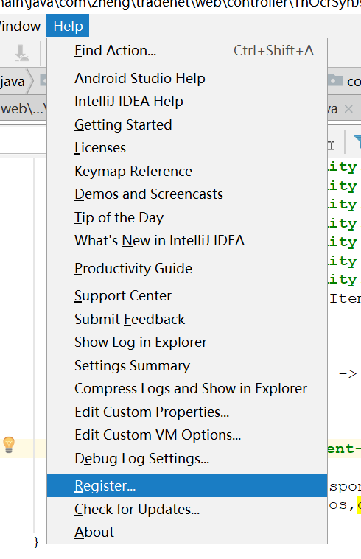Open the About dialog entry
This screenshot has height=559, width=361.
pyautogui.click(x=187, y=532)
